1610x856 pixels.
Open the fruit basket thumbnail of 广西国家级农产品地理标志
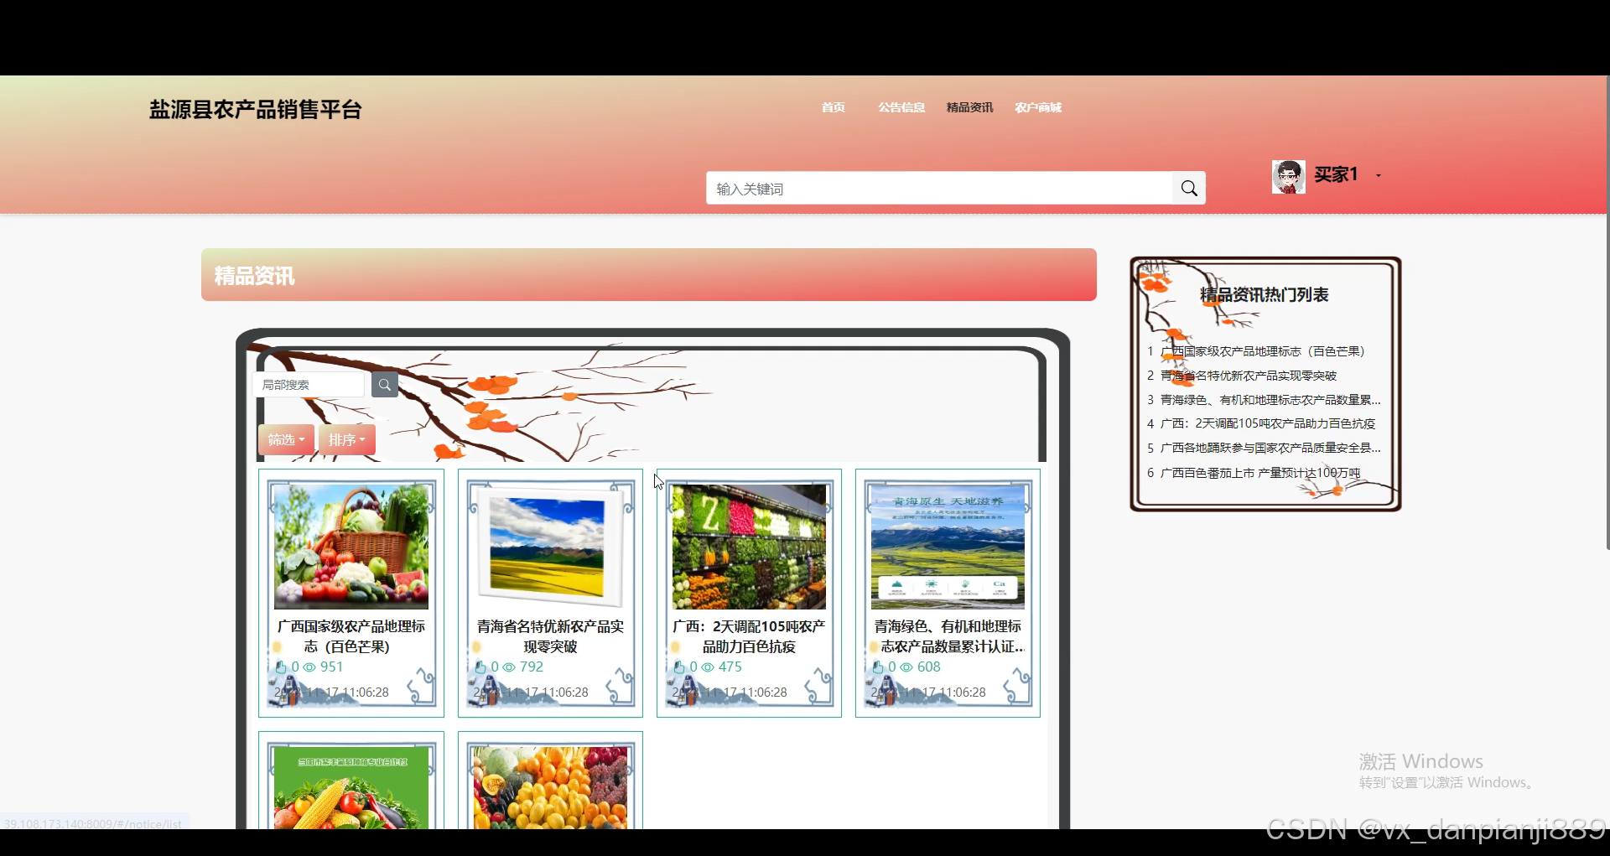pos(351,547)
